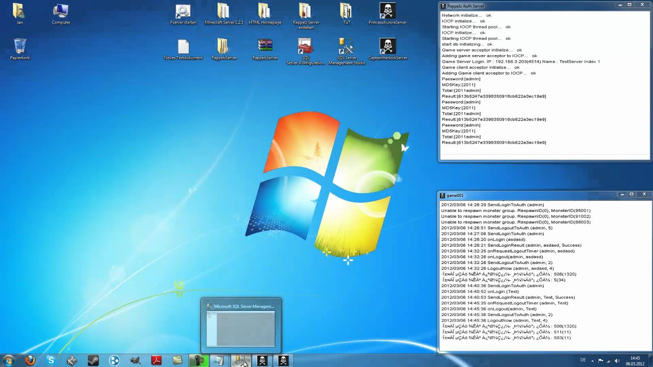Select the PrincessAuroraServer skull icon
The height and width of the screenshot is (367, 653).
(x=387, y=11)
